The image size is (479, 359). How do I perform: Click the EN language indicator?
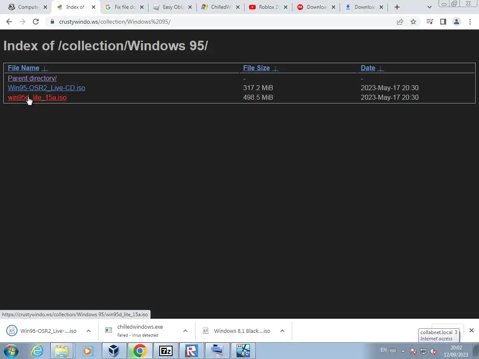pyautogui.click(x=383, y=350)
